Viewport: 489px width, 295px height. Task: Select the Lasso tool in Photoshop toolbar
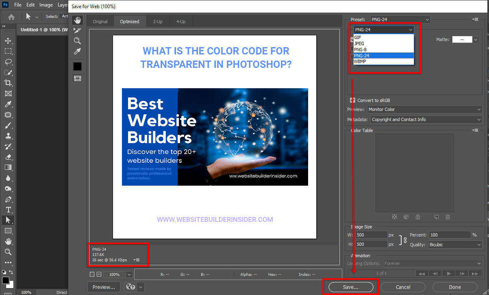(x=8, y=62)
